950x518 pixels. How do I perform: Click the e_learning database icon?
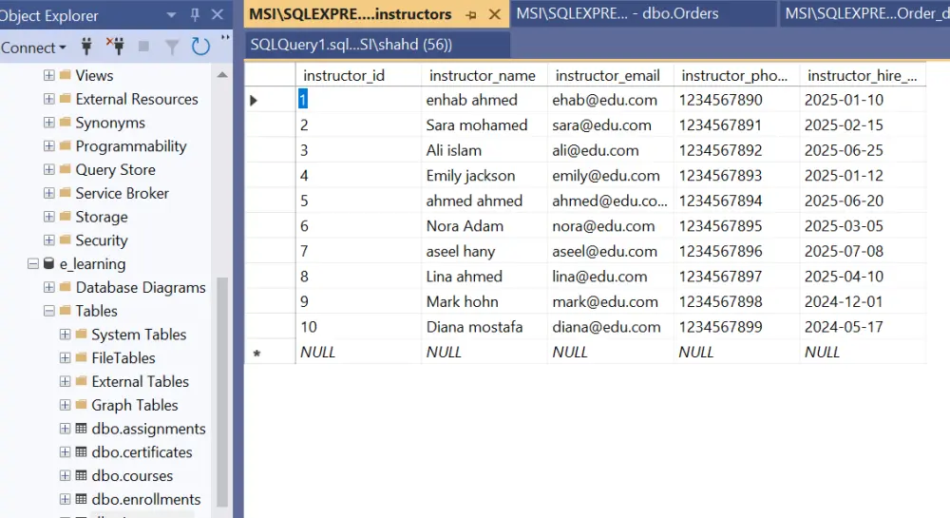[x=49, y=263]
